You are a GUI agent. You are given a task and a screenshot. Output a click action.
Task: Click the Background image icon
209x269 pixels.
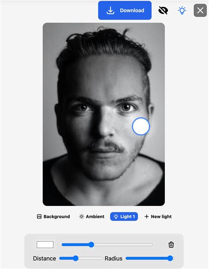click(39, 217)
